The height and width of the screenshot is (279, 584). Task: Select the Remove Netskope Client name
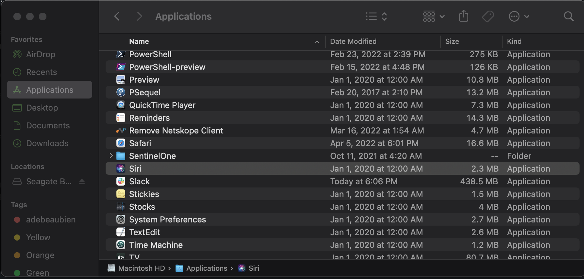[x=176, y=131]
